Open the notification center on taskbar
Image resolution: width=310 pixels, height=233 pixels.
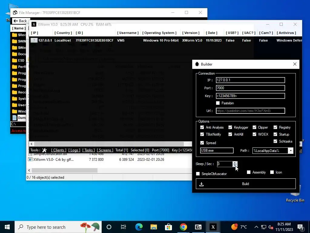(x=301, y=227)
